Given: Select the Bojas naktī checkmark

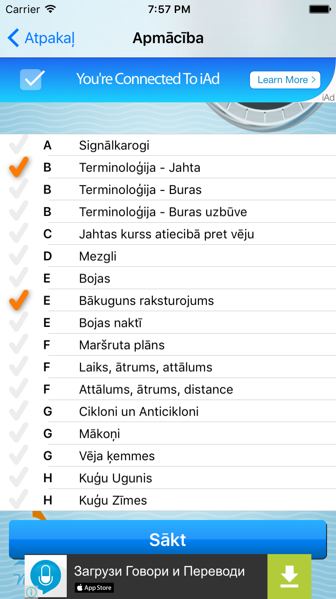Looking at the screenshot, I should click(18, 323).
